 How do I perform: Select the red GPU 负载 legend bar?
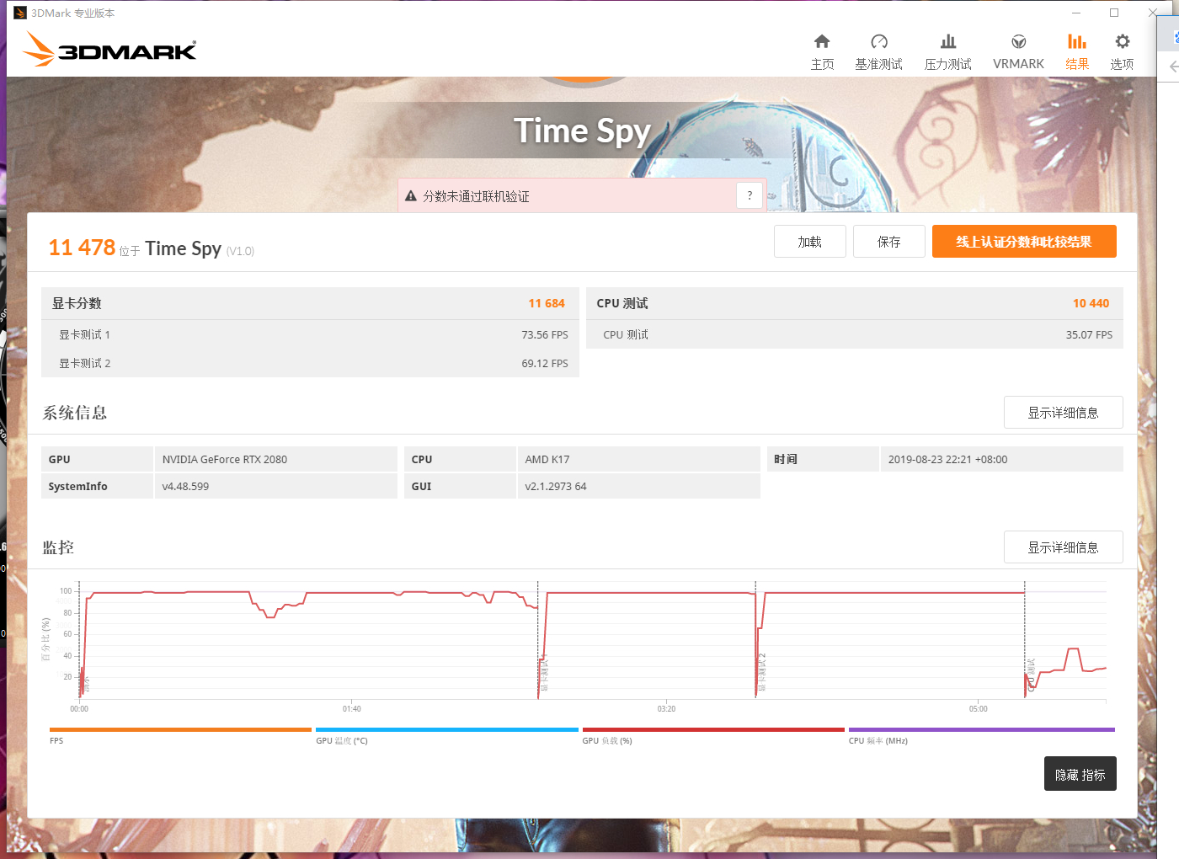coord(713,730)
